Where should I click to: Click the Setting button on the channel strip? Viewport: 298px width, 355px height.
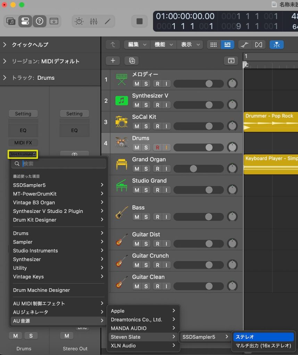pyautogui.click(x=23, y=113)
